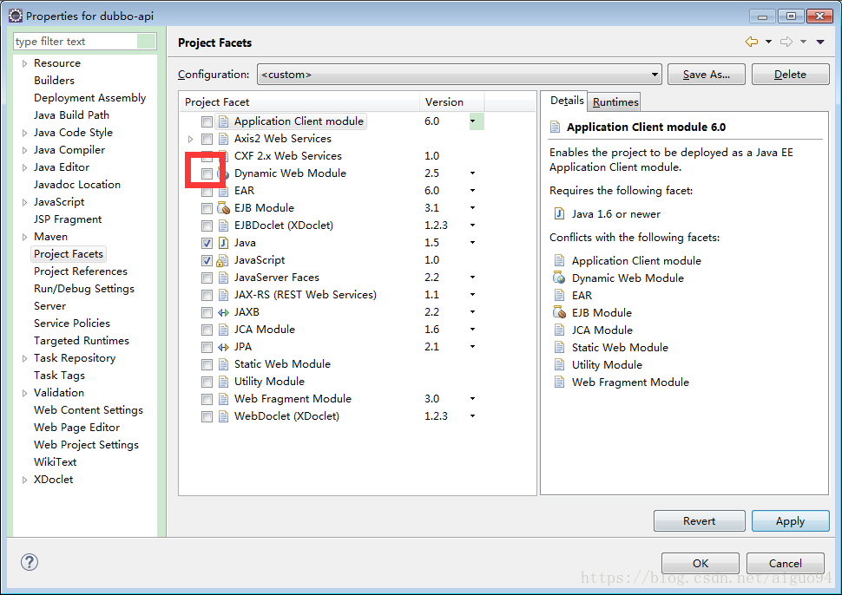
Task: Expand the Java Compiler tree node
Action: 24,150
